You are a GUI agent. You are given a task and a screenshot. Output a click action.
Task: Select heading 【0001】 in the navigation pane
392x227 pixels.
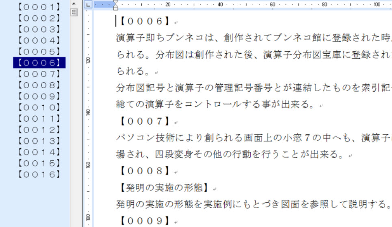tap(39, 7)
